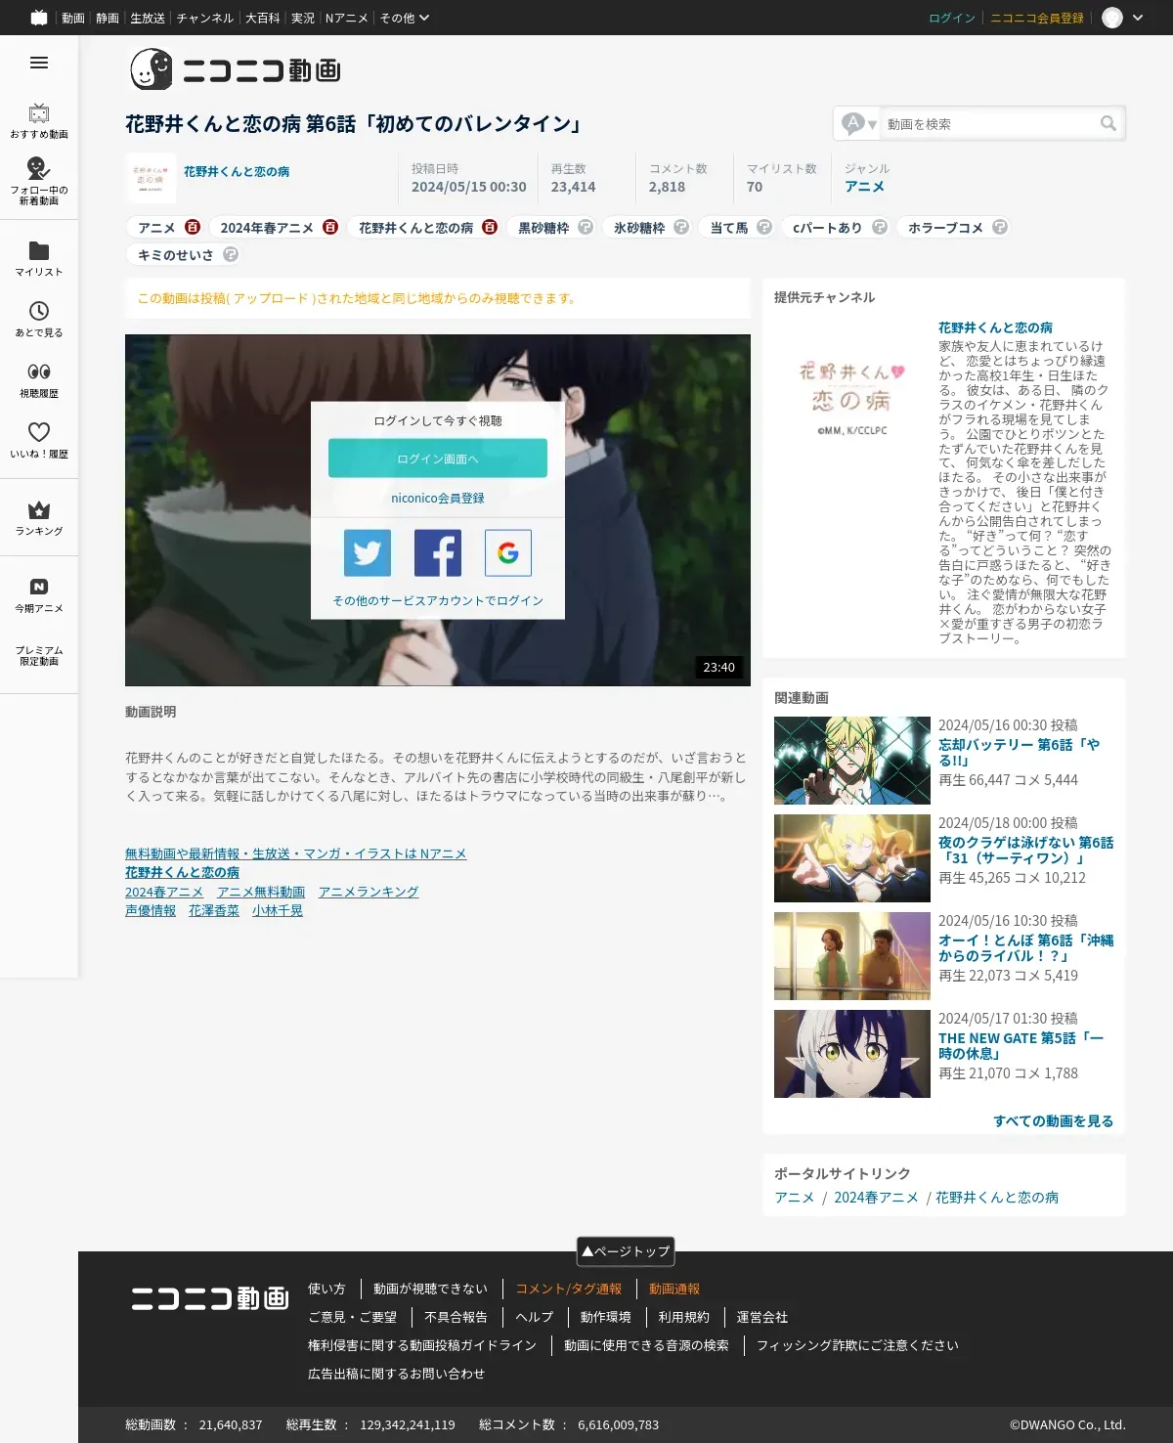Click the ニコニコ動画 header logo
1173x1443 pixels.
tap(236, 69)
